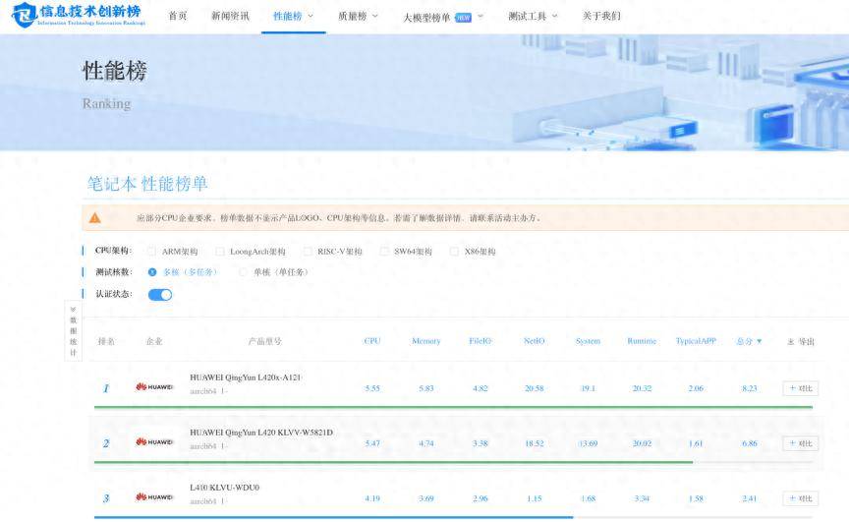Screen dimensions: 849x522
Task: Open the 大模型榜单 menu
Action: [x=426, y=18]
